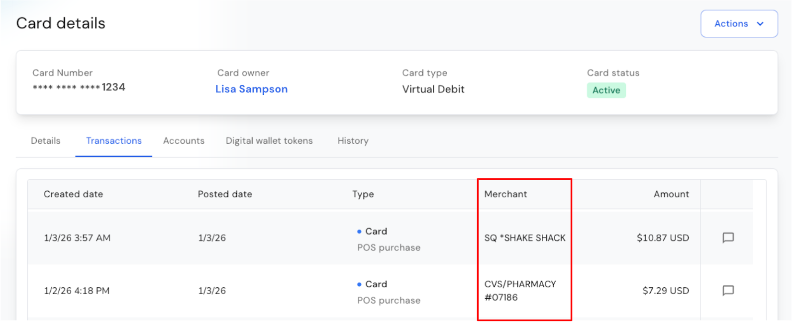The image size is (796, 323).
Task: Click the Created date column header
Action: click(x=73, y=194)
